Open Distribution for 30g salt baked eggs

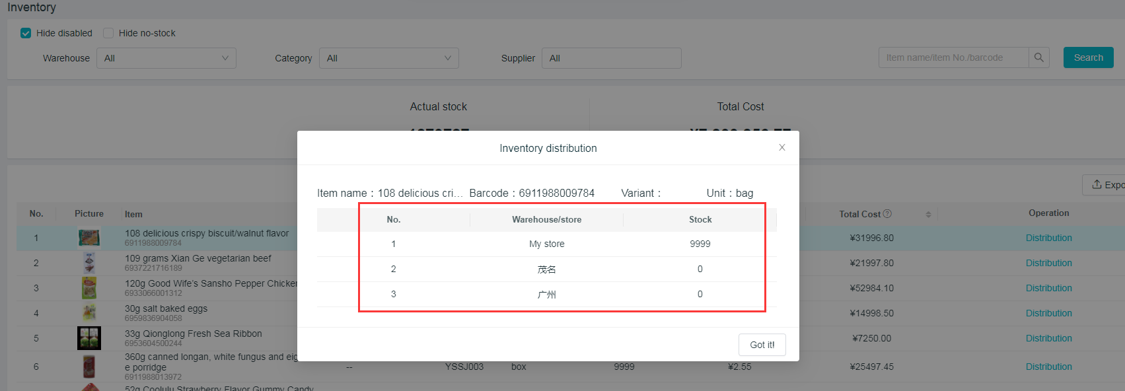coord(1048,313)
